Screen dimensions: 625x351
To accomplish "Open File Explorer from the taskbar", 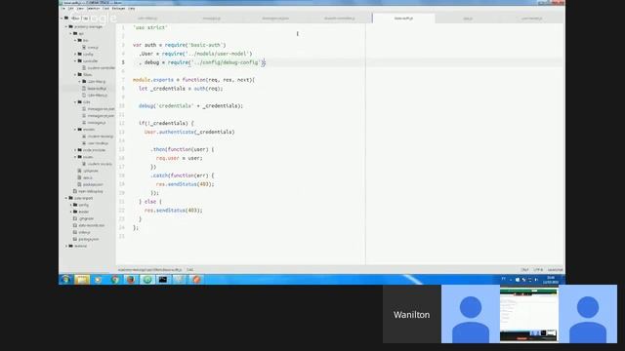I will point(82,280).
